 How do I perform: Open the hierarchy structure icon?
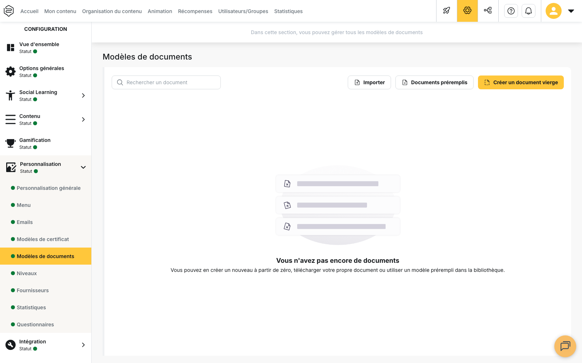point(488,11)
